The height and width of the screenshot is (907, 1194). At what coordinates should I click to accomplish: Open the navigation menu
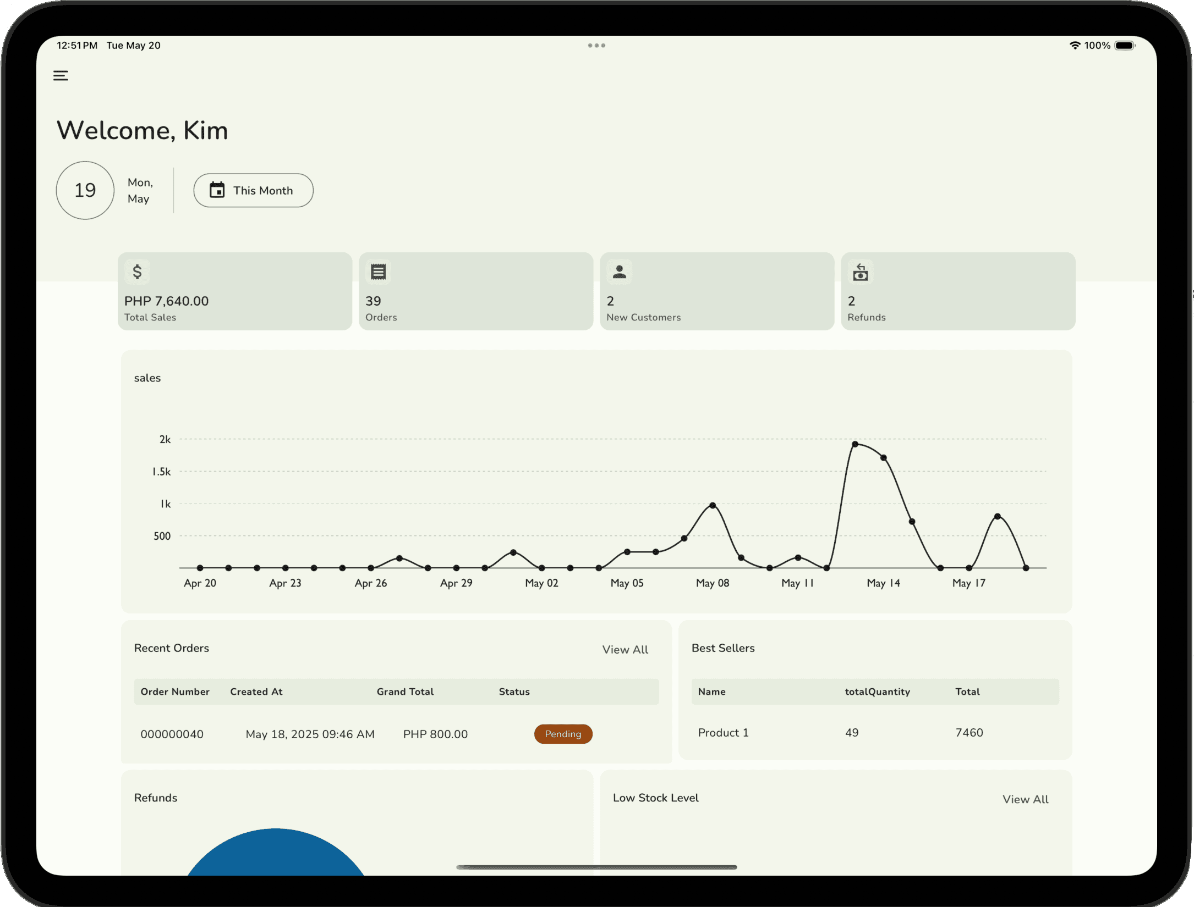[x=61, y=75]
